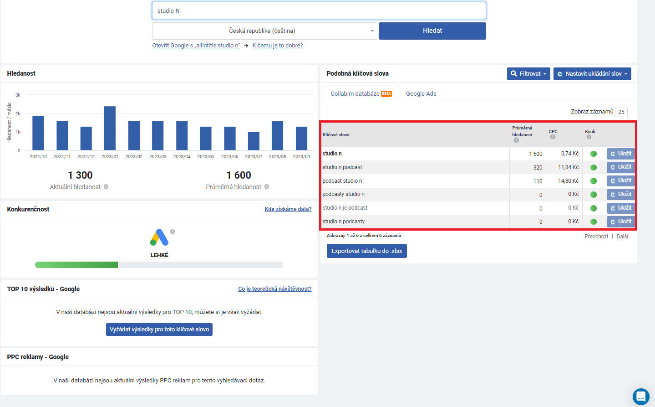
Task: Click the 2023/01 bar in Hledanost chart
Action: tap(110, 128)
